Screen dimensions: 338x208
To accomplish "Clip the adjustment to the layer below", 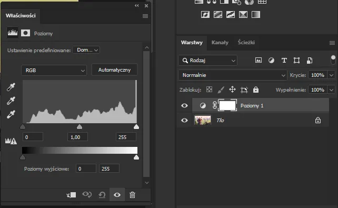I will tap(71, 195).
